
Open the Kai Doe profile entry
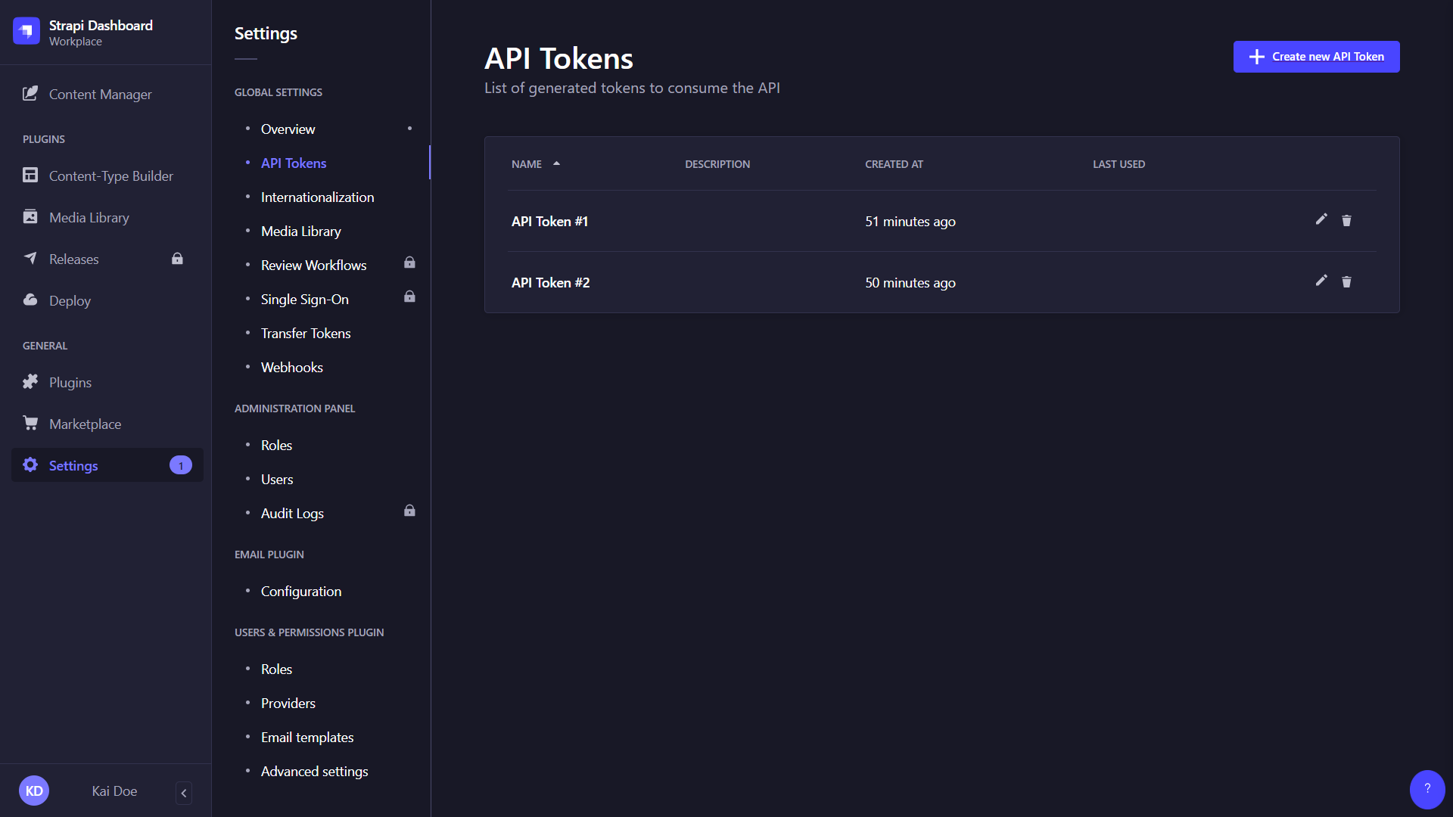click(114, 791)
